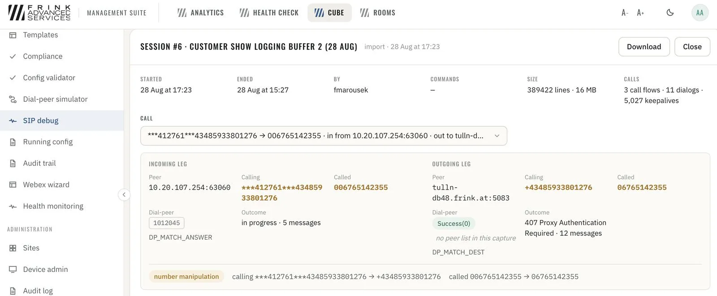The width and height of the screenshot is (717, 296).
Task: Click the started time 28 Aug 17:23
Action: pyautogui.click(x=166, y=90)
